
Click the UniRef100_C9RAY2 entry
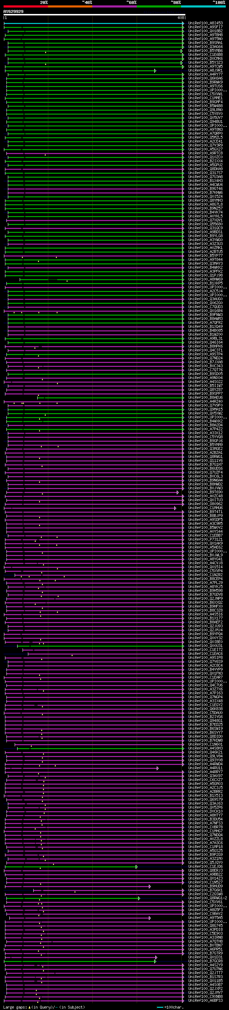click(x=205, y=914)
